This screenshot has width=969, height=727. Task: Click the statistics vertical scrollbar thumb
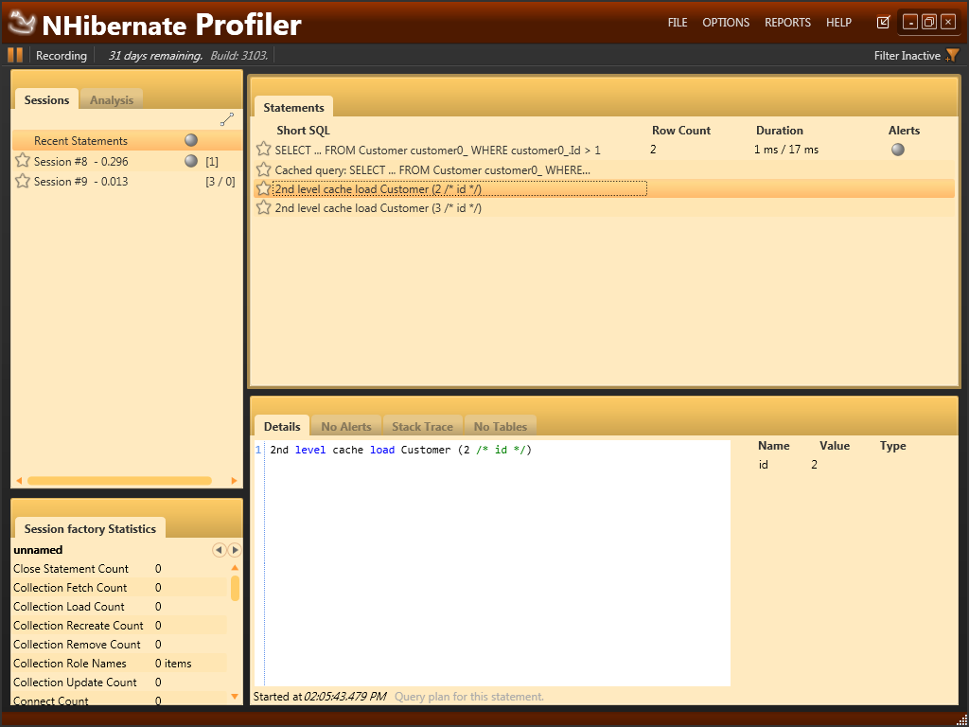click(235, 588)
